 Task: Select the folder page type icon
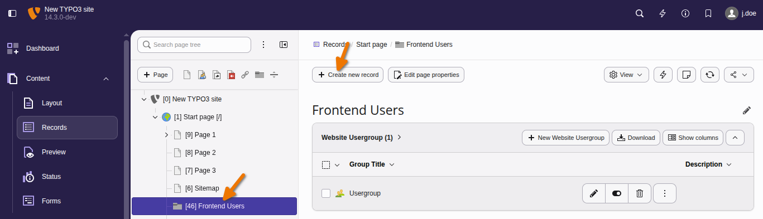click(260, 75)
